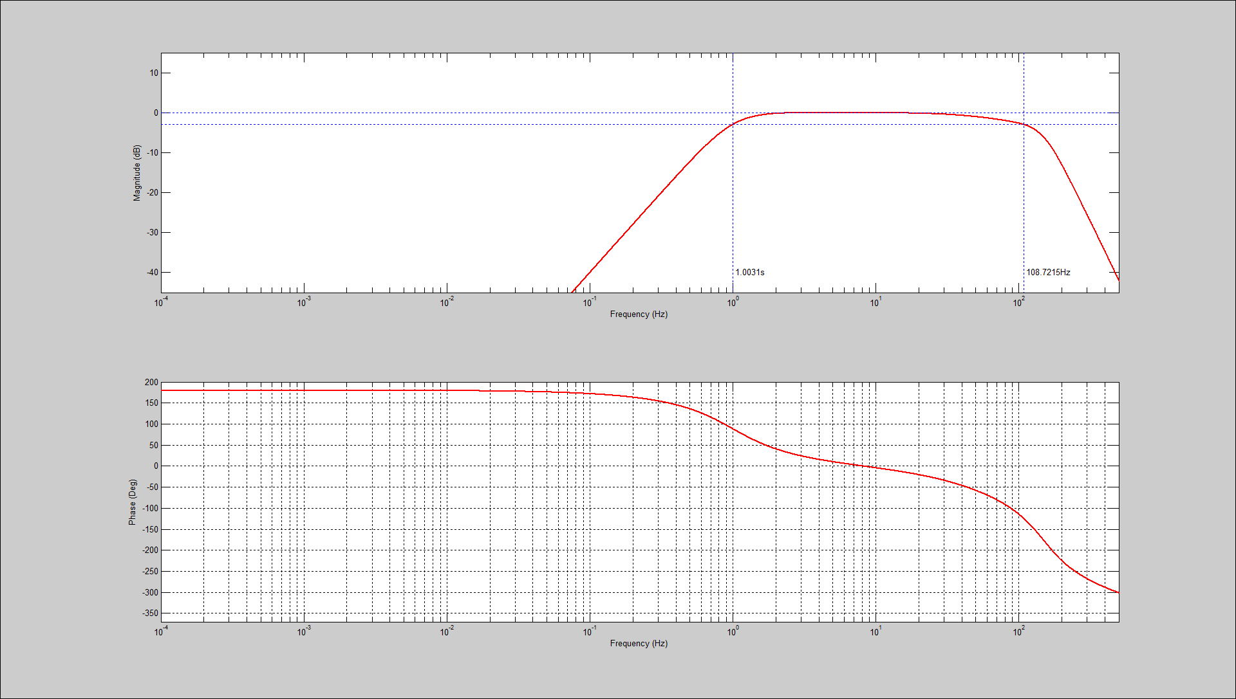Select the "1.0031s" cursor annotation
Image resolution: width=1236 pixels, height=699 pixels.
(750, 273)
